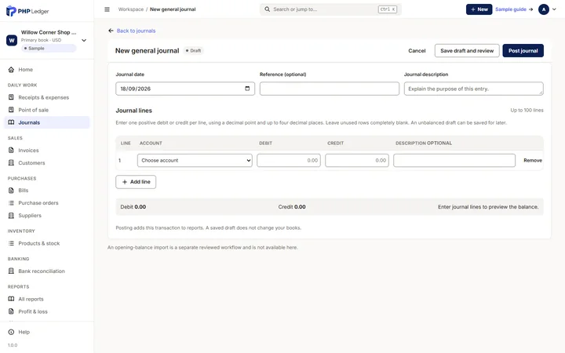Click the Post journal button
The width and height of the screenshot is (565, 353).
pos(523,51)
